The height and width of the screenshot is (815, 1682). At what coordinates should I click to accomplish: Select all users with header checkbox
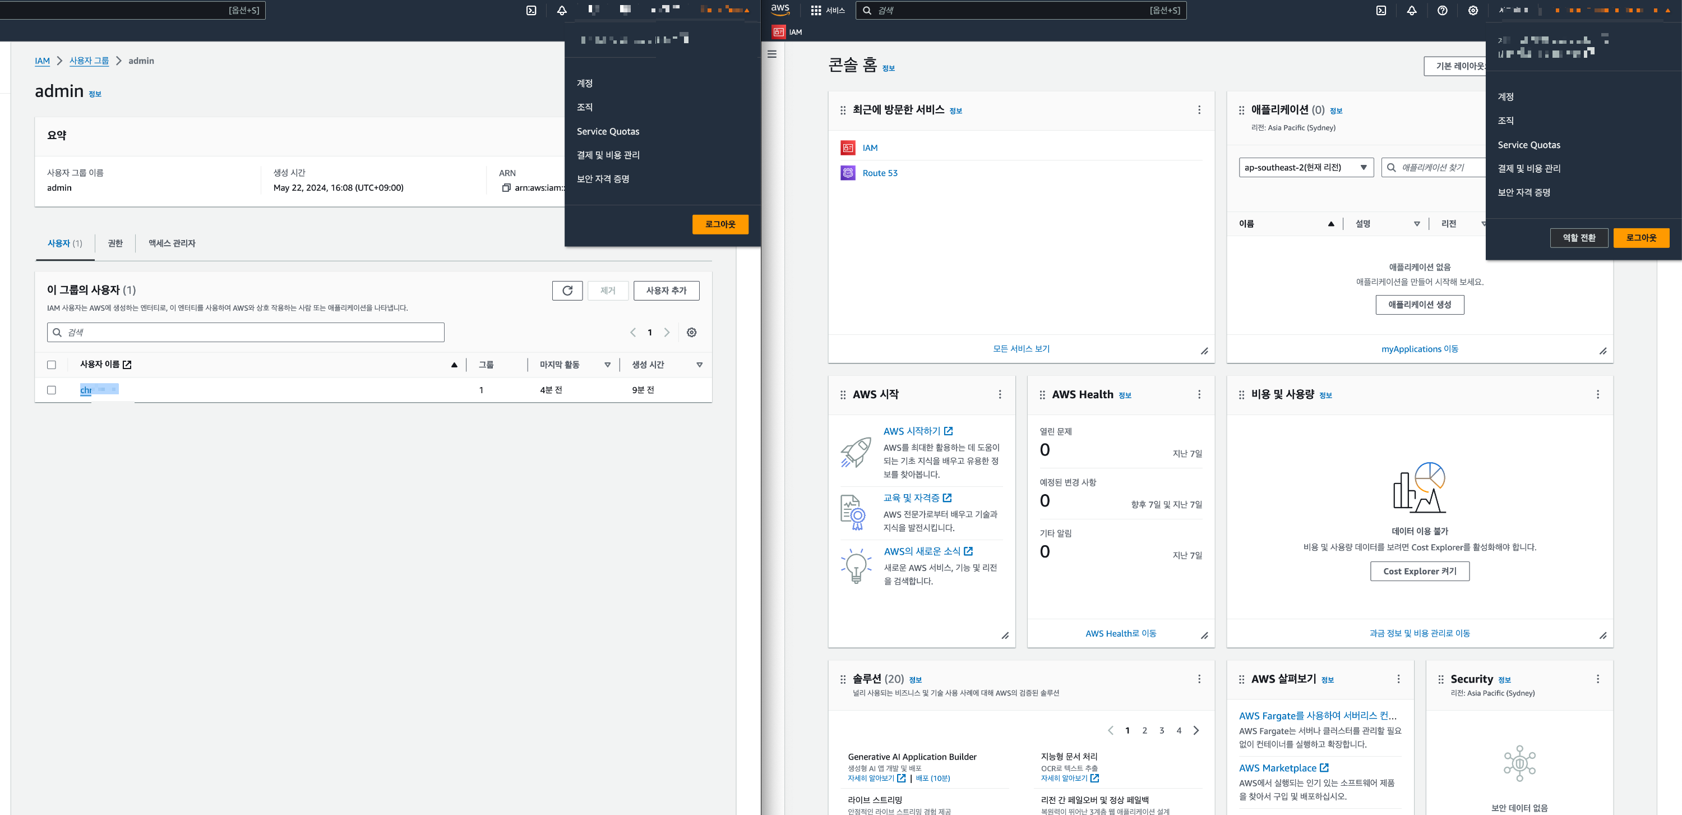pyautogui.click(x=52, y=365)
